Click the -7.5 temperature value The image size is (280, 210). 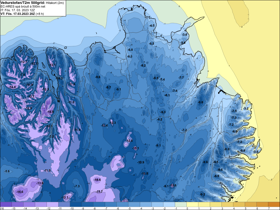tap(234, 111)
